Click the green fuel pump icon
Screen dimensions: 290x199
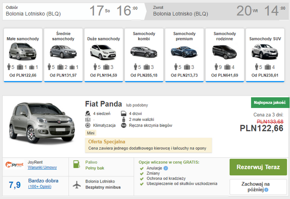tap(76, 164)
